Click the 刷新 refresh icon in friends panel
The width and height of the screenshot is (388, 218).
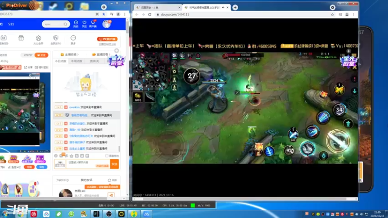pos(110,180)
